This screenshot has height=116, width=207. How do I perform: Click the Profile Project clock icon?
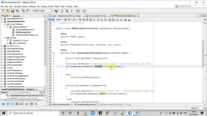[x=84, y=11]
